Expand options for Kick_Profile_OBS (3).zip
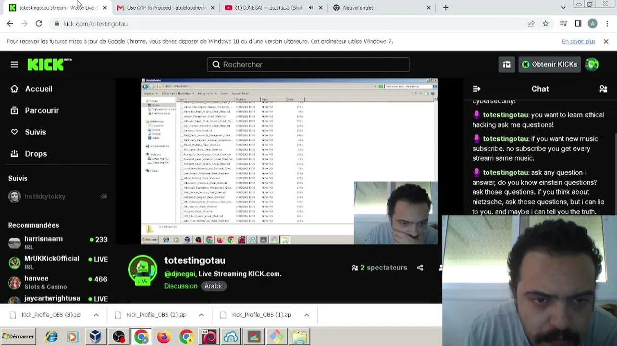The image size is (617, 346). 96,315
